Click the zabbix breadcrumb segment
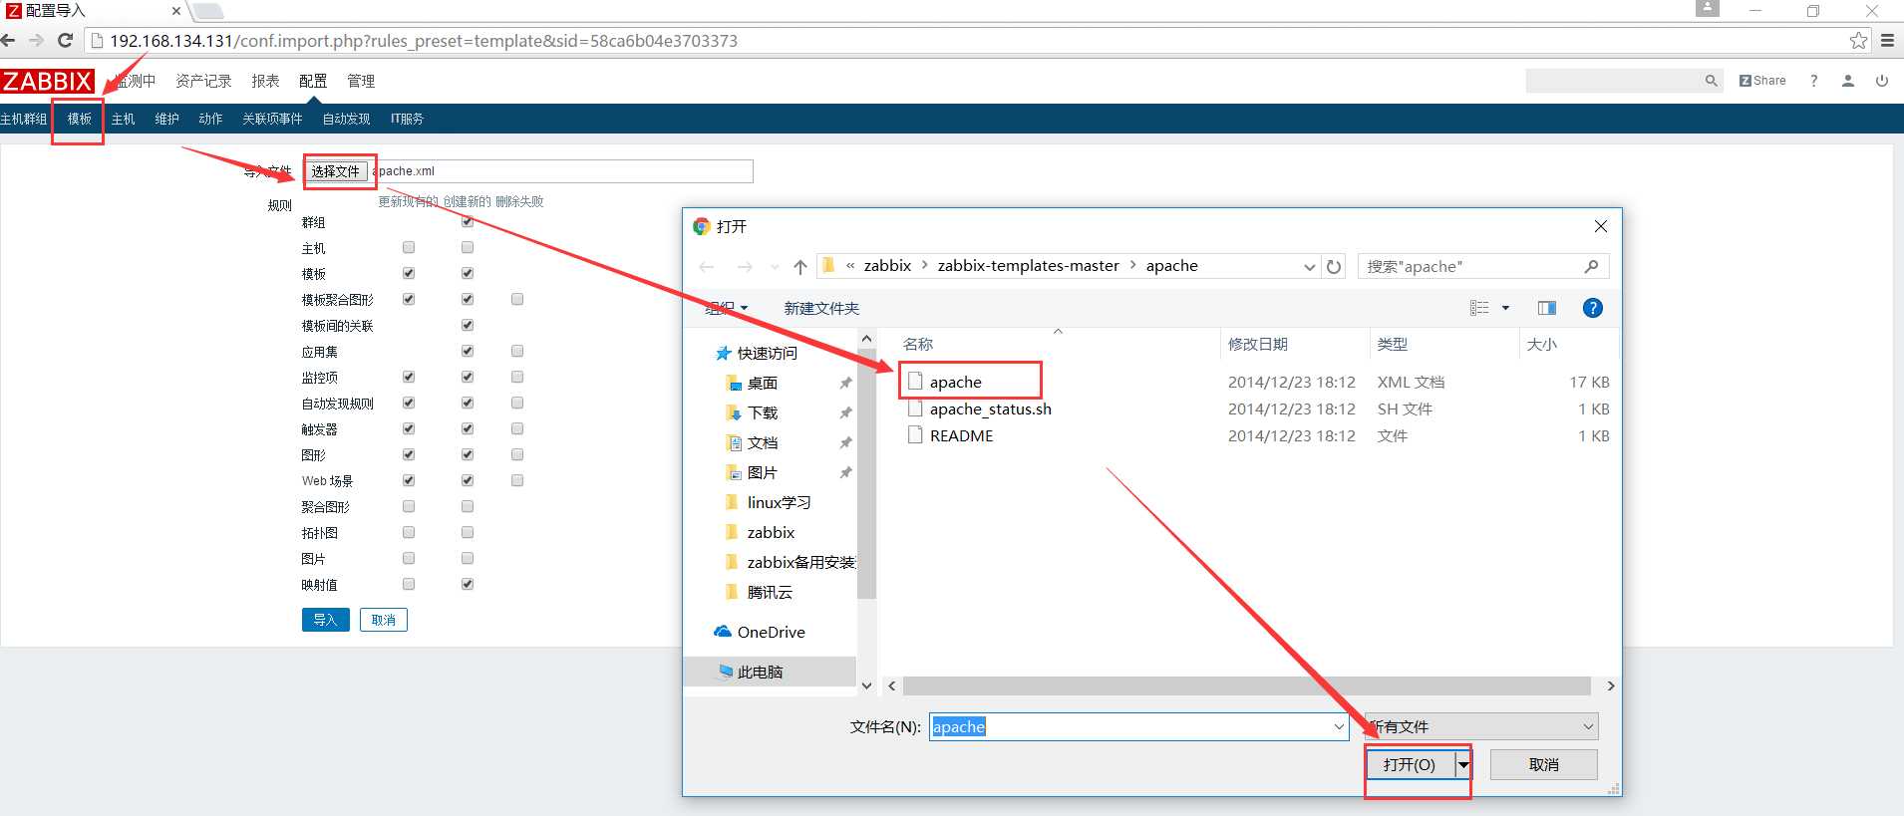 (887, 266)
